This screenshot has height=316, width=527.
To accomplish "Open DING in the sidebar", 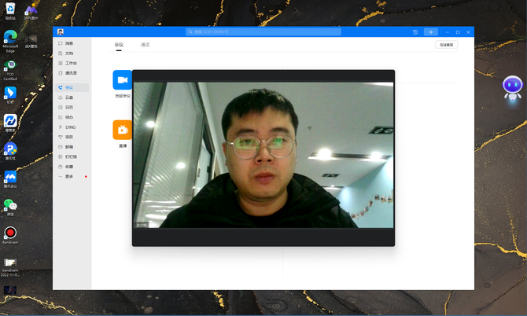I will (69, 127).
